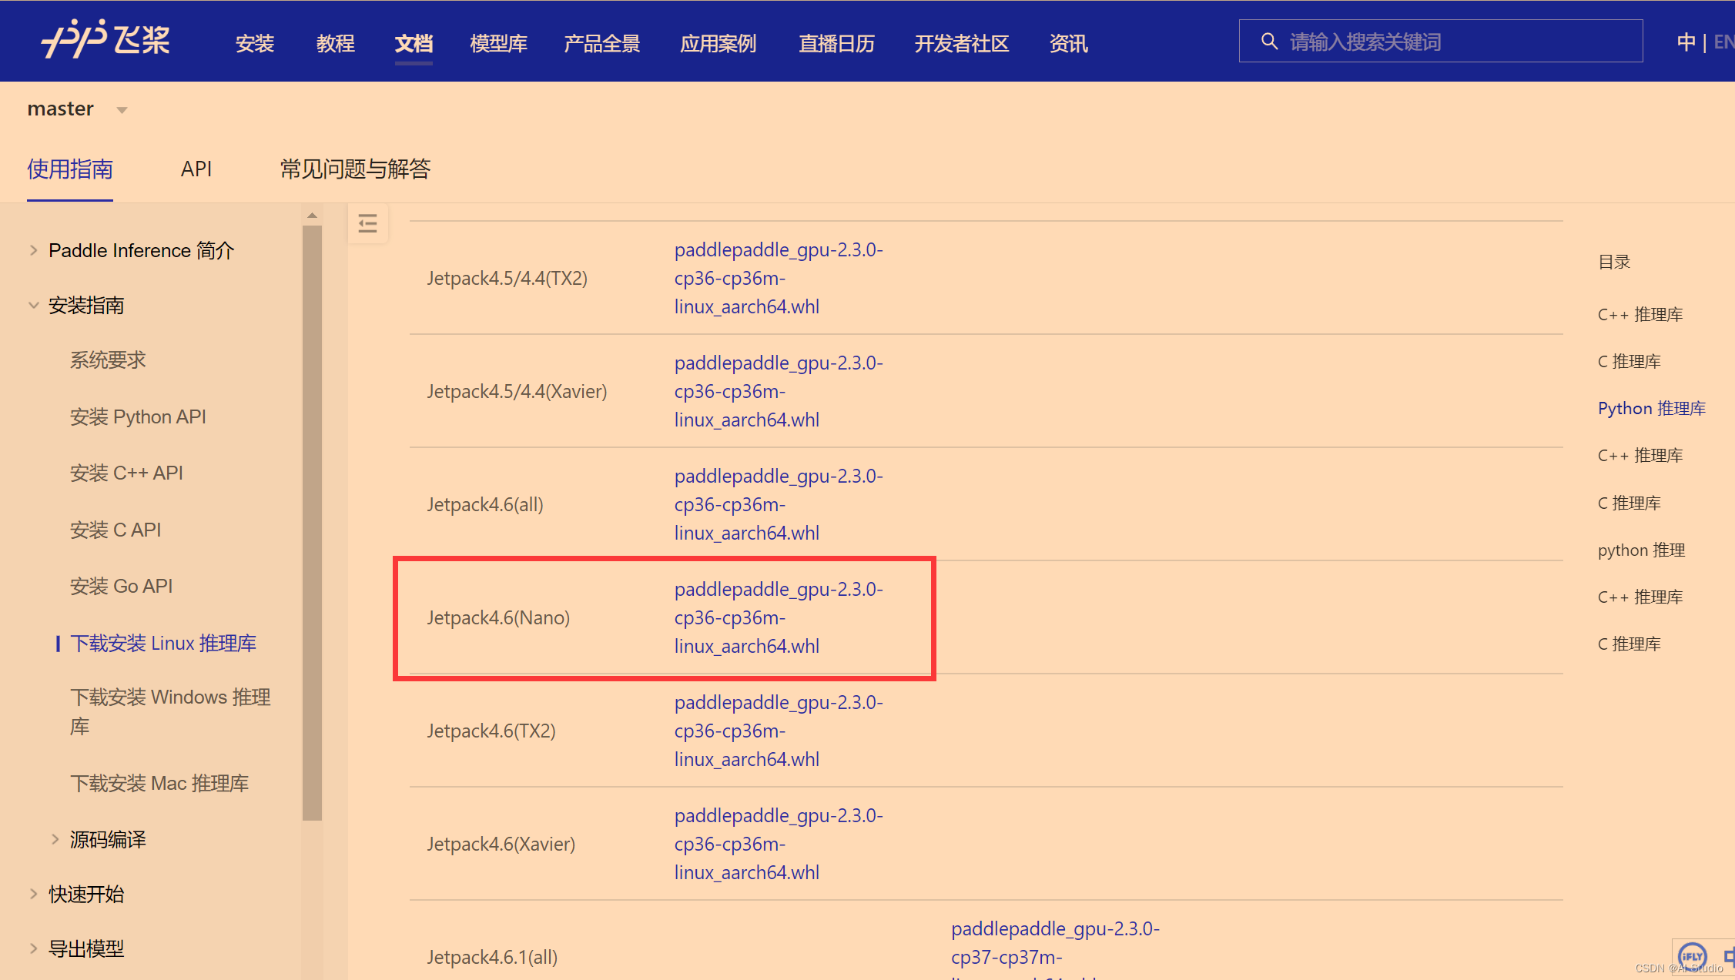
Task: Click the iFLY floating widget icon
Action: click(1692, 956)
